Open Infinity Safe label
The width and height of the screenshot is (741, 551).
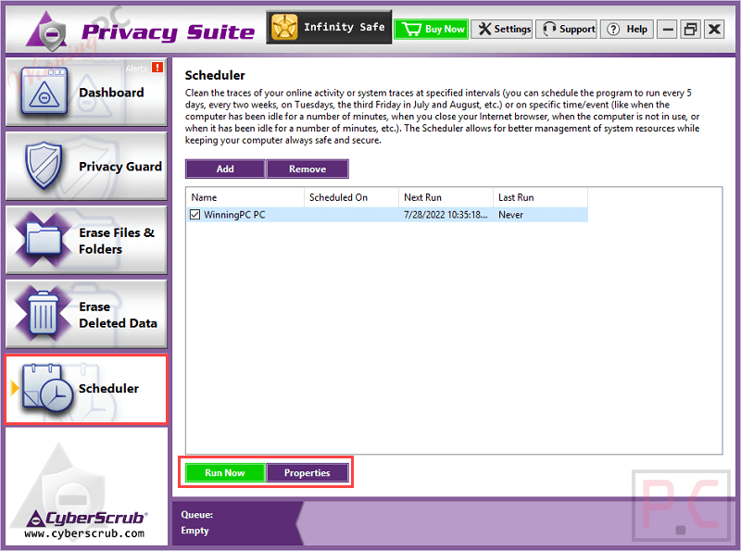[344, 27]
